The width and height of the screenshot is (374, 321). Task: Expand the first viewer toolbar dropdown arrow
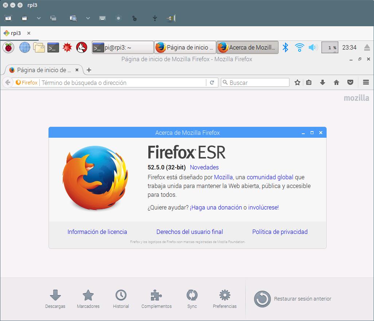[39, 18]
